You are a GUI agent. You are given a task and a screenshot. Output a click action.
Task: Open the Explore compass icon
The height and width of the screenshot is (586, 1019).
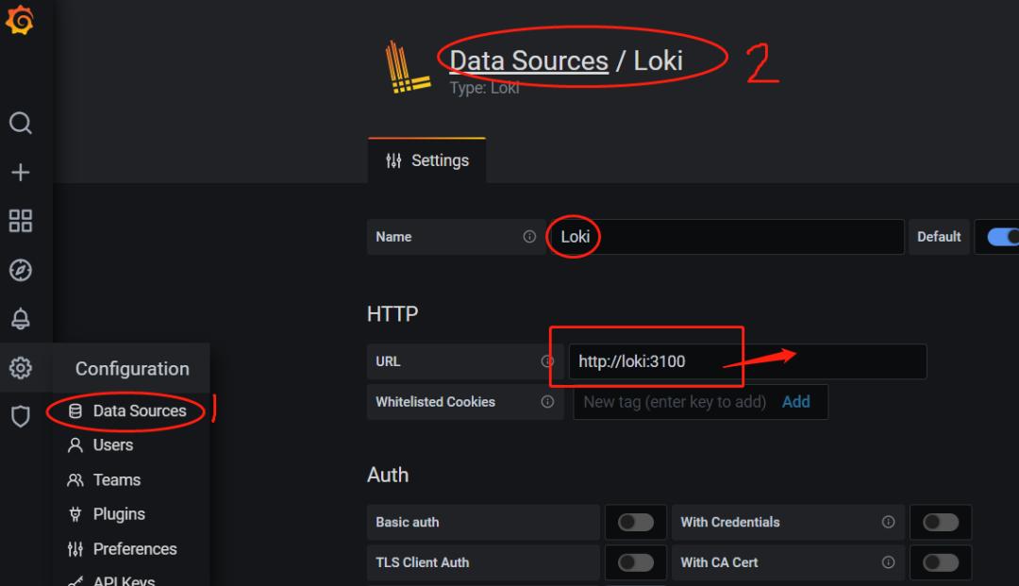[20, 271]
